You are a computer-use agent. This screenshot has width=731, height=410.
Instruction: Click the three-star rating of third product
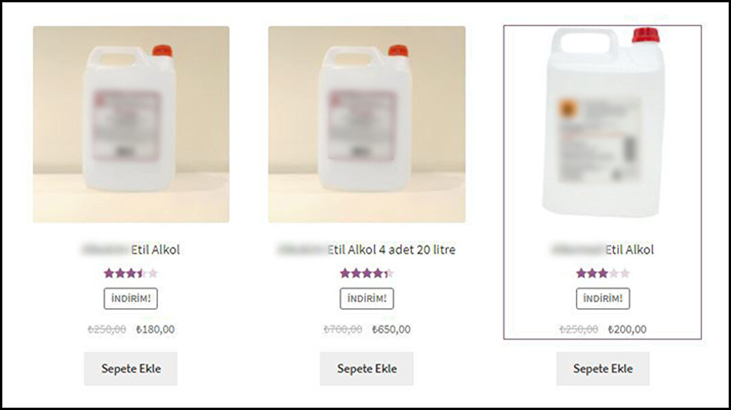tap(603, 273)
